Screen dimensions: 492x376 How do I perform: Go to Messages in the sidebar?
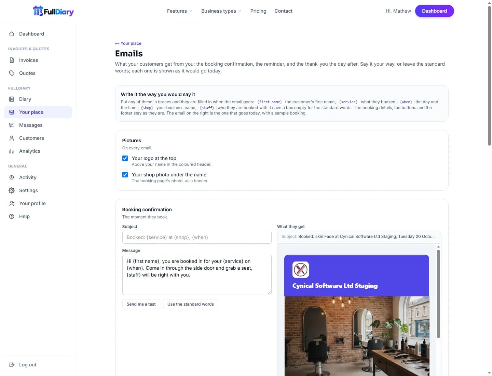(x=38, y=125)
